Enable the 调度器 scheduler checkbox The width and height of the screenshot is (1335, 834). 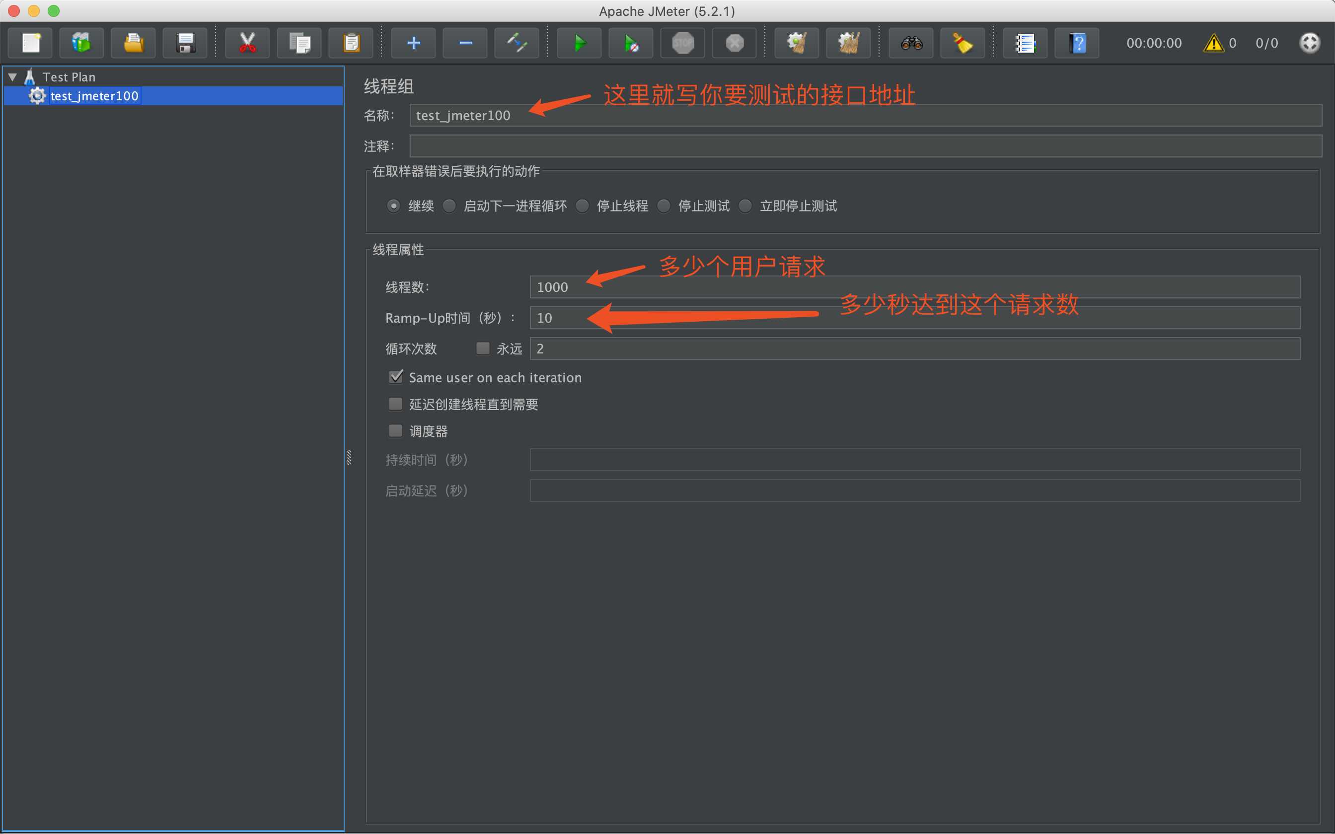click(396, 430)
